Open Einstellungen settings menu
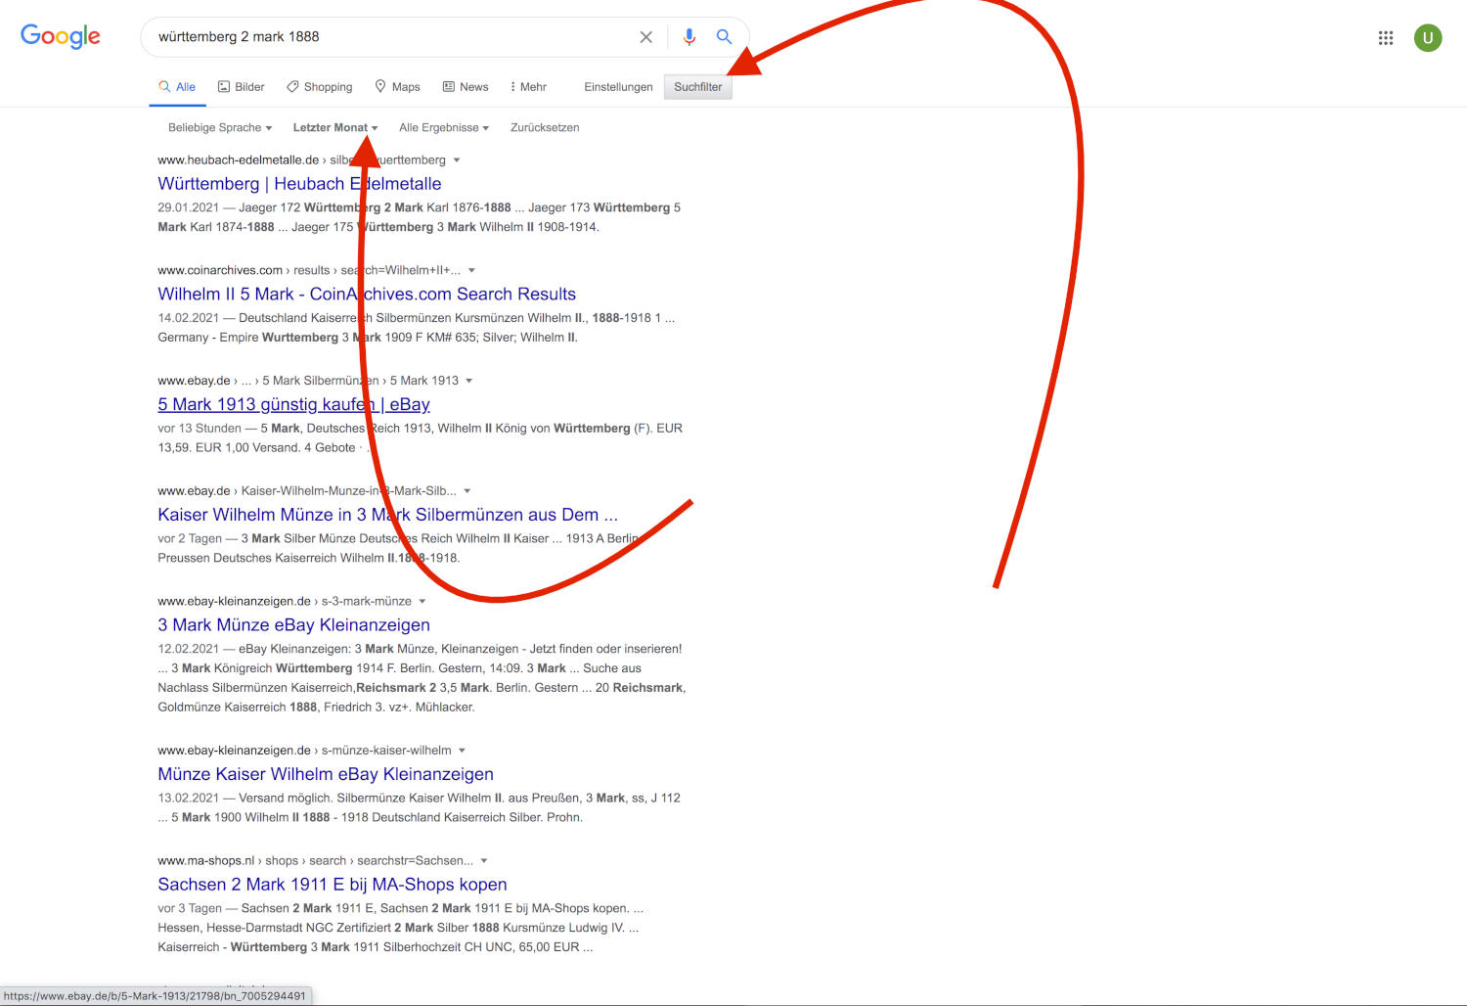Image resolution: width=1467 pixels, height=1006 pixels. click(618, 87)
